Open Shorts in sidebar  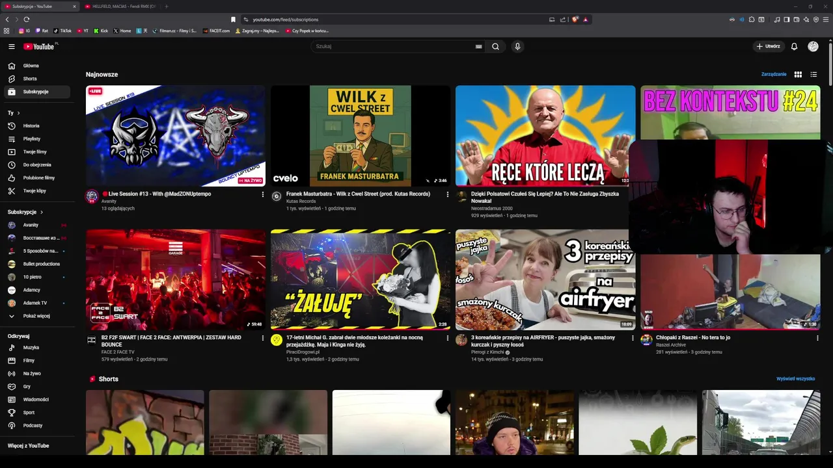(38, 79)
